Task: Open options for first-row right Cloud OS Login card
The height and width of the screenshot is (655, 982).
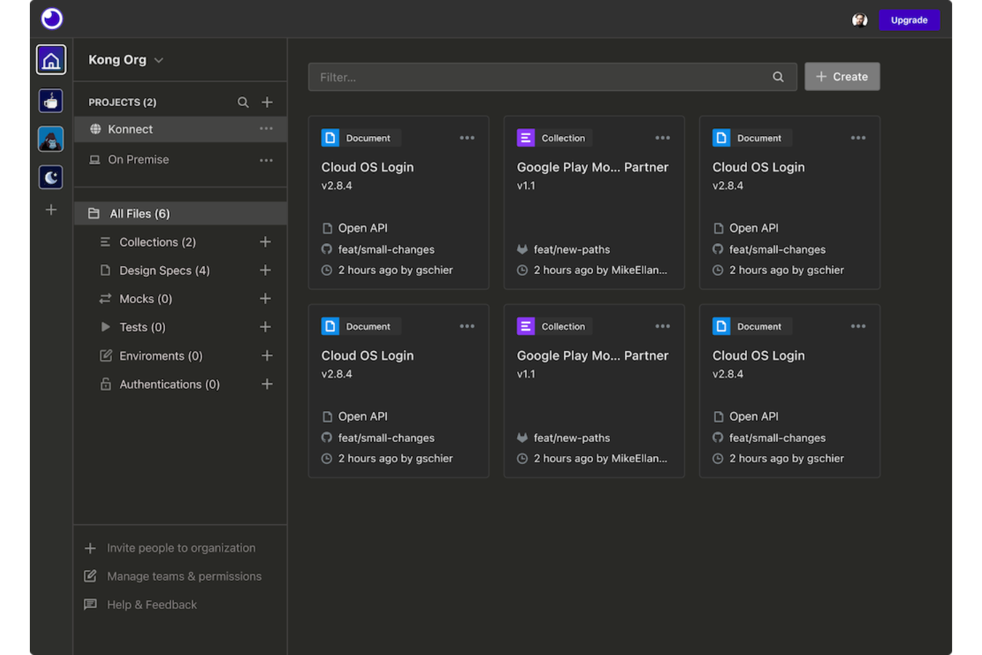Action: click(x=859, y=138)
